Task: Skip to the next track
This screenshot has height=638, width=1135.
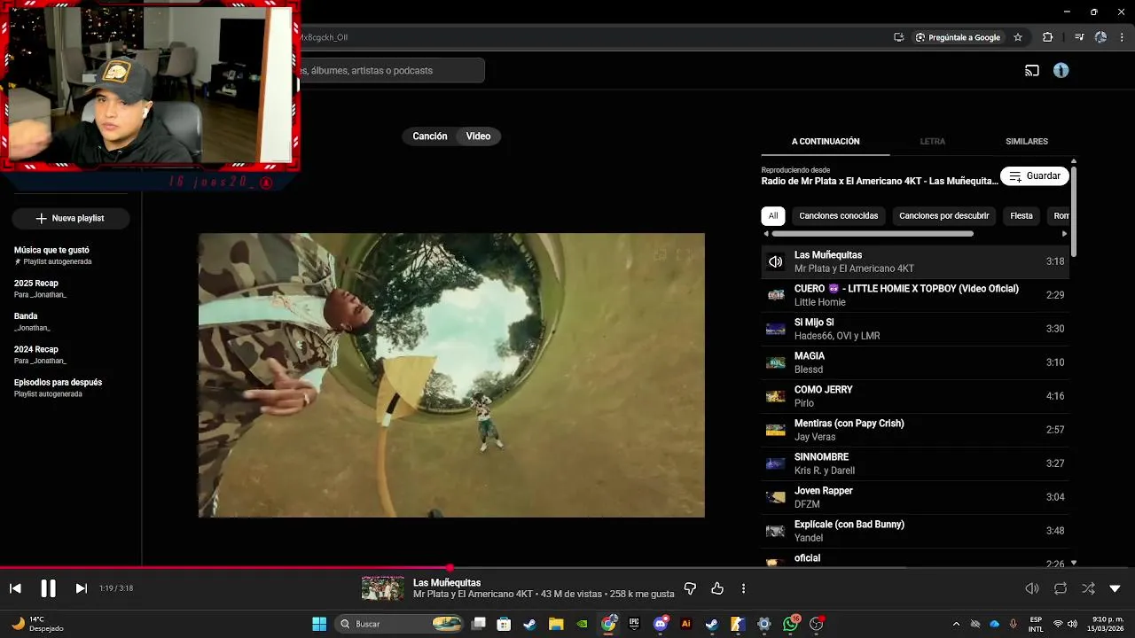Action: click(81, 588)
